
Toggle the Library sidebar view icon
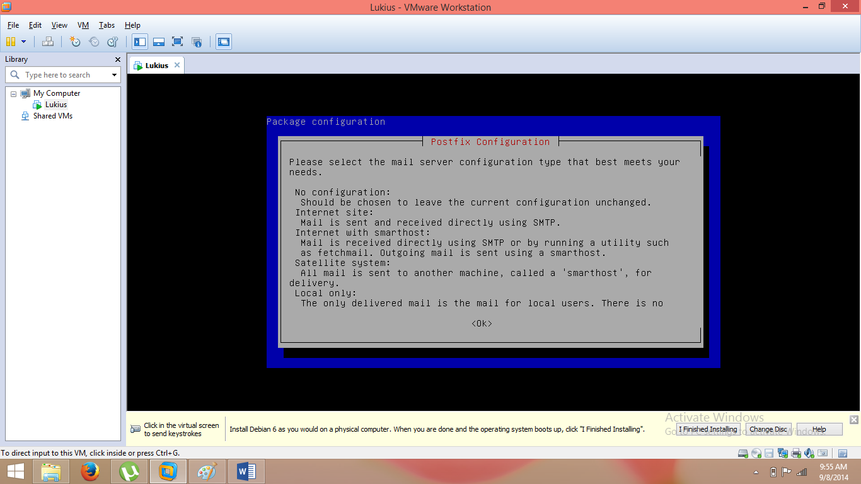click(140, 42)
